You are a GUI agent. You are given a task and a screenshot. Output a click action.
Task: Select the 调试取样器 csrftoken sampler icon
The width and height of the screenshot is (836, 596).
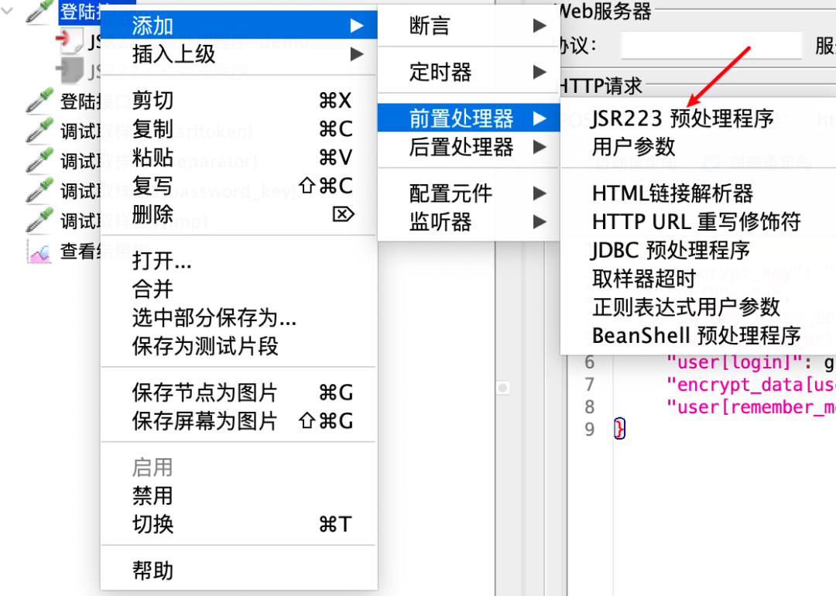(x=36, y=129)
